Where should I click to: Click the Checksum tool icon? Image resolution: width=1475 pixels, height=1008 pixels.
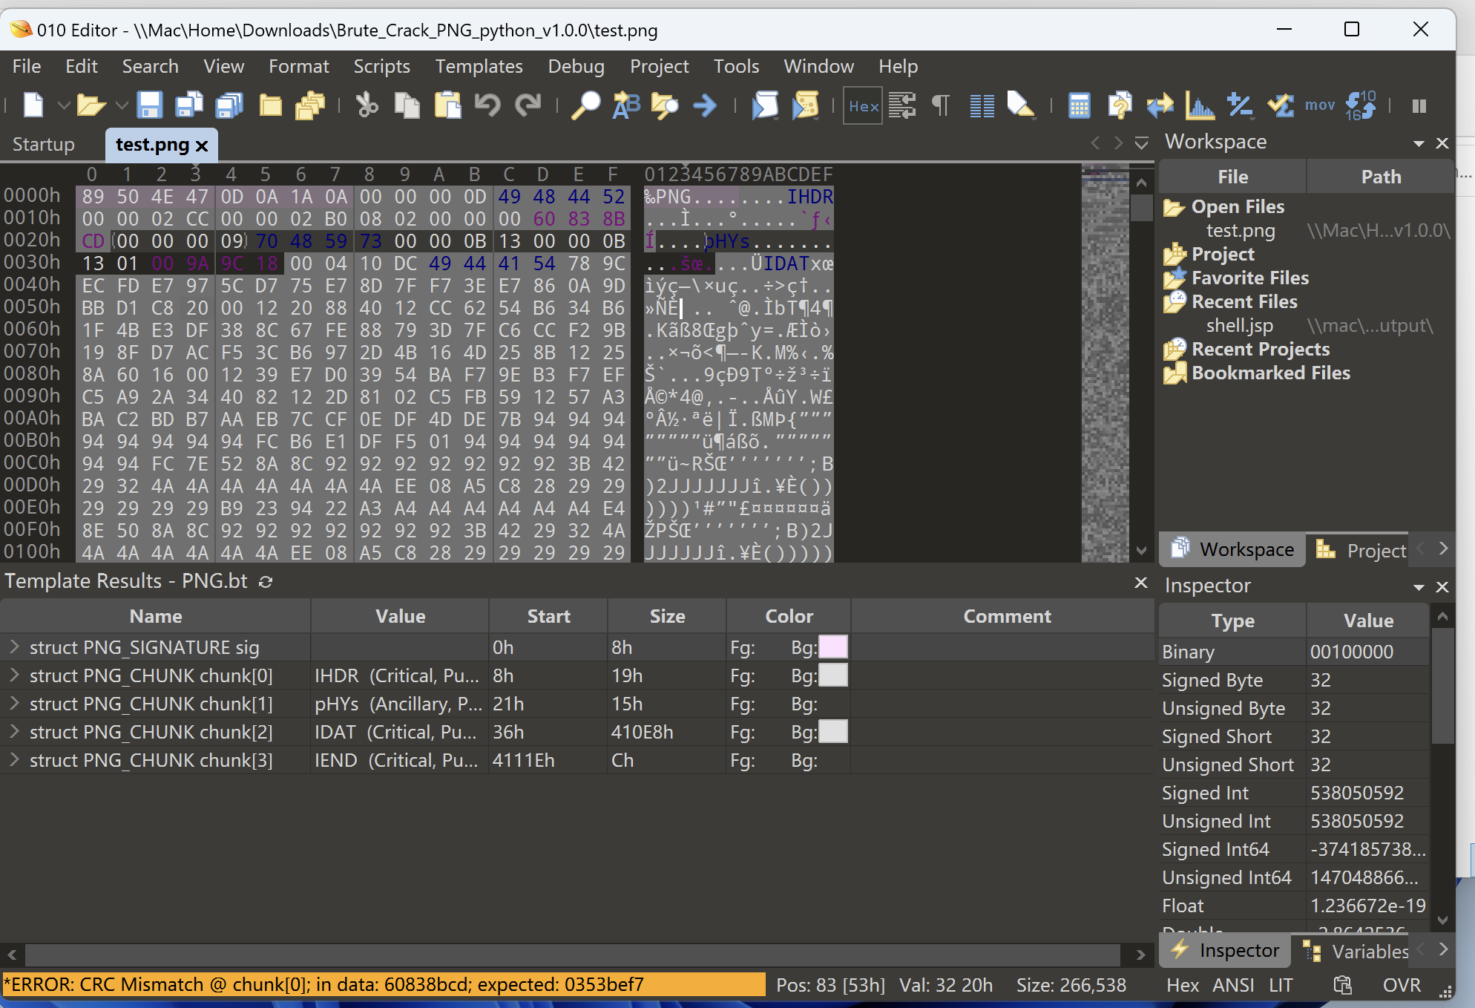tap(1280, 105)
